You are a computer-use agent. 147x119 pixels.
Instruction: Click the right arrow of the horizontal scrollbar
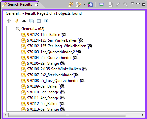click(143, 115)
